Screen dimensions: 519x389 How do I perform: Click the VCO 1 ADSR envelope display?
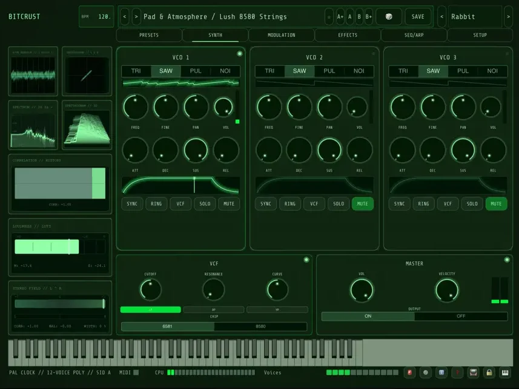[x=180, y=185]
